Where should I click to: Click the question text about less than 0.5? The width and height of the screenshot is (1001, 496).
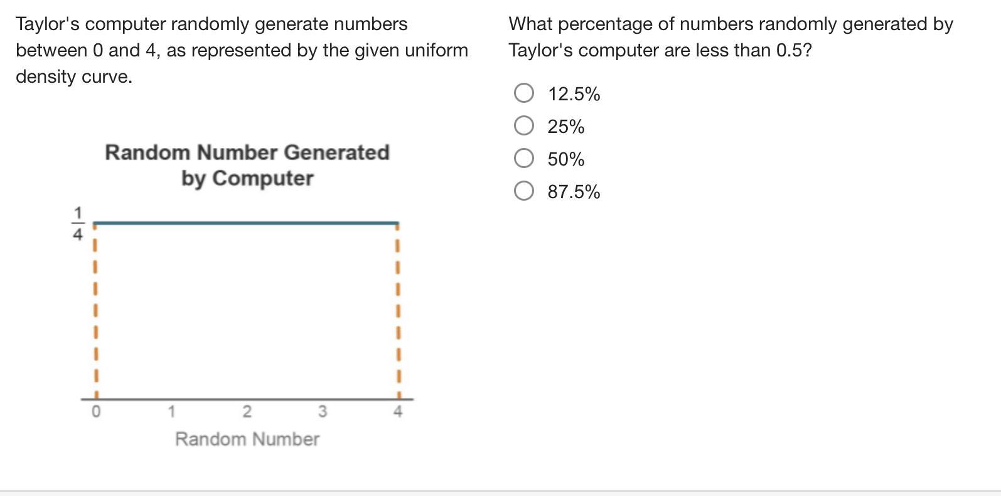(x=731, y=37)
